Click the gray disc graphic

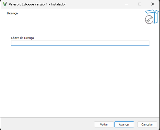(x=149, y=19)
